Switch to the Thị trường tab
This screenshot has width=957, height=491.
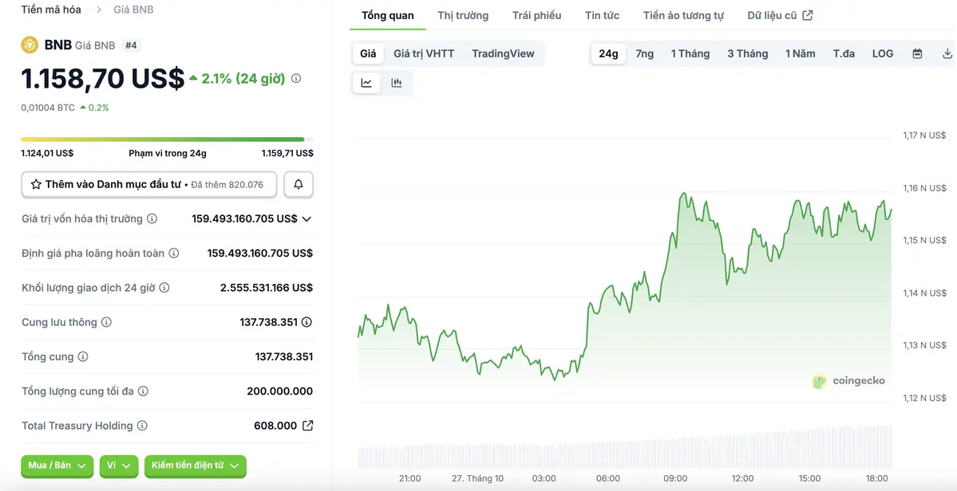click(463, 15)
